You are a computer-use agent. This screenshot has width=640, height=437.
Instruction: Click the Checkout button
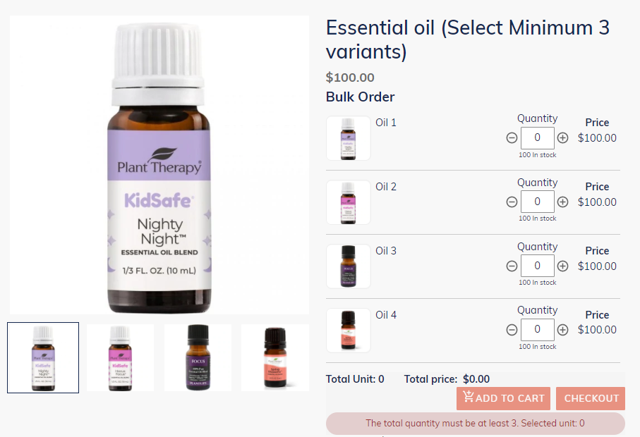click(591, 398)
